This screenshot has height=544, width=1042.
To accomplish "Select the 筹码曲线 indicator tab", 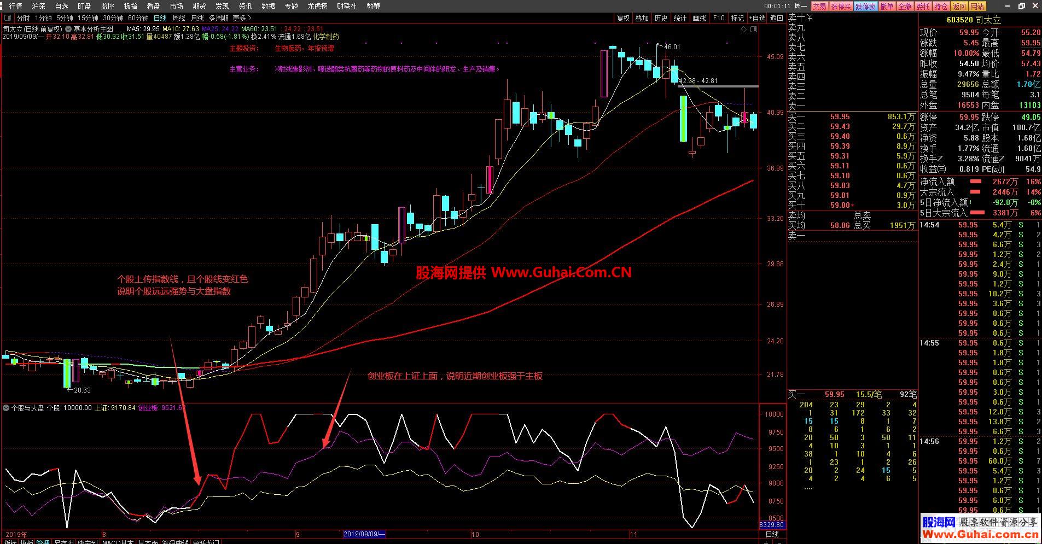I will (175, 542).
